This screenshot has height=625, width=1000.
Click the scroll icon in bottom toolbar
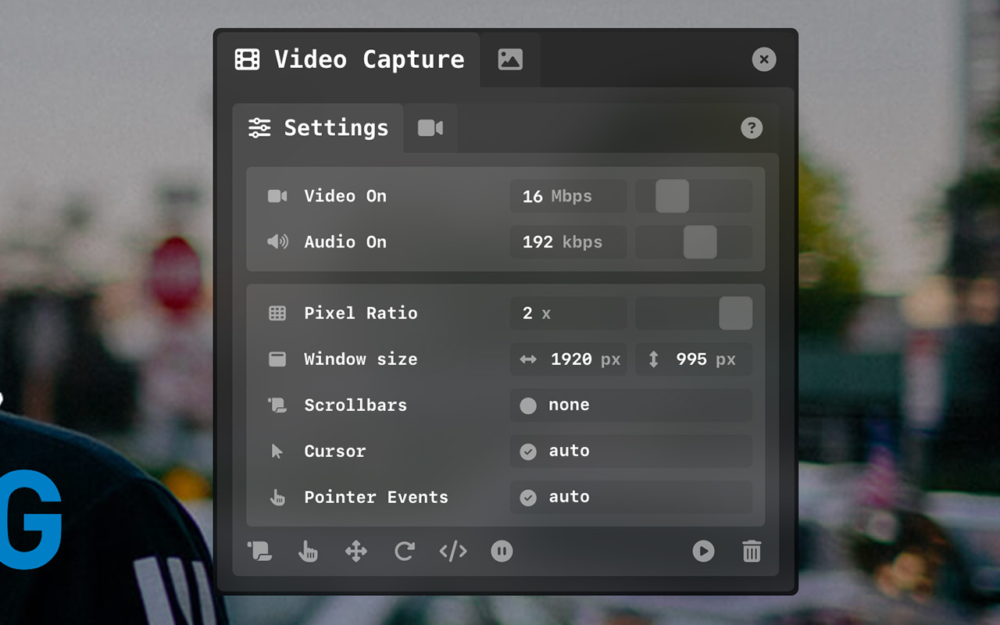pos(259,552)
